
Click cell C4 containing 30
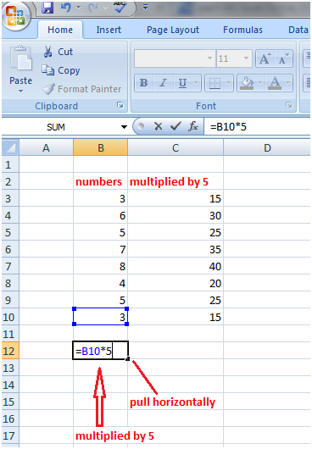[175, 215]
